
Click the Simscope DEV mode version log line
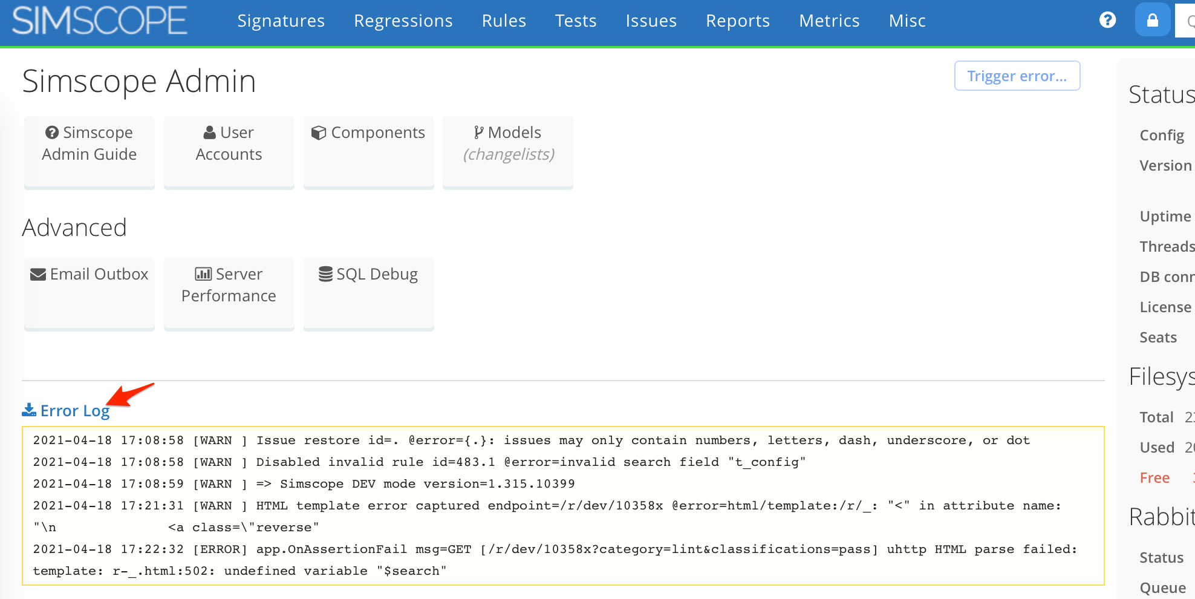(x=304, y=484)
